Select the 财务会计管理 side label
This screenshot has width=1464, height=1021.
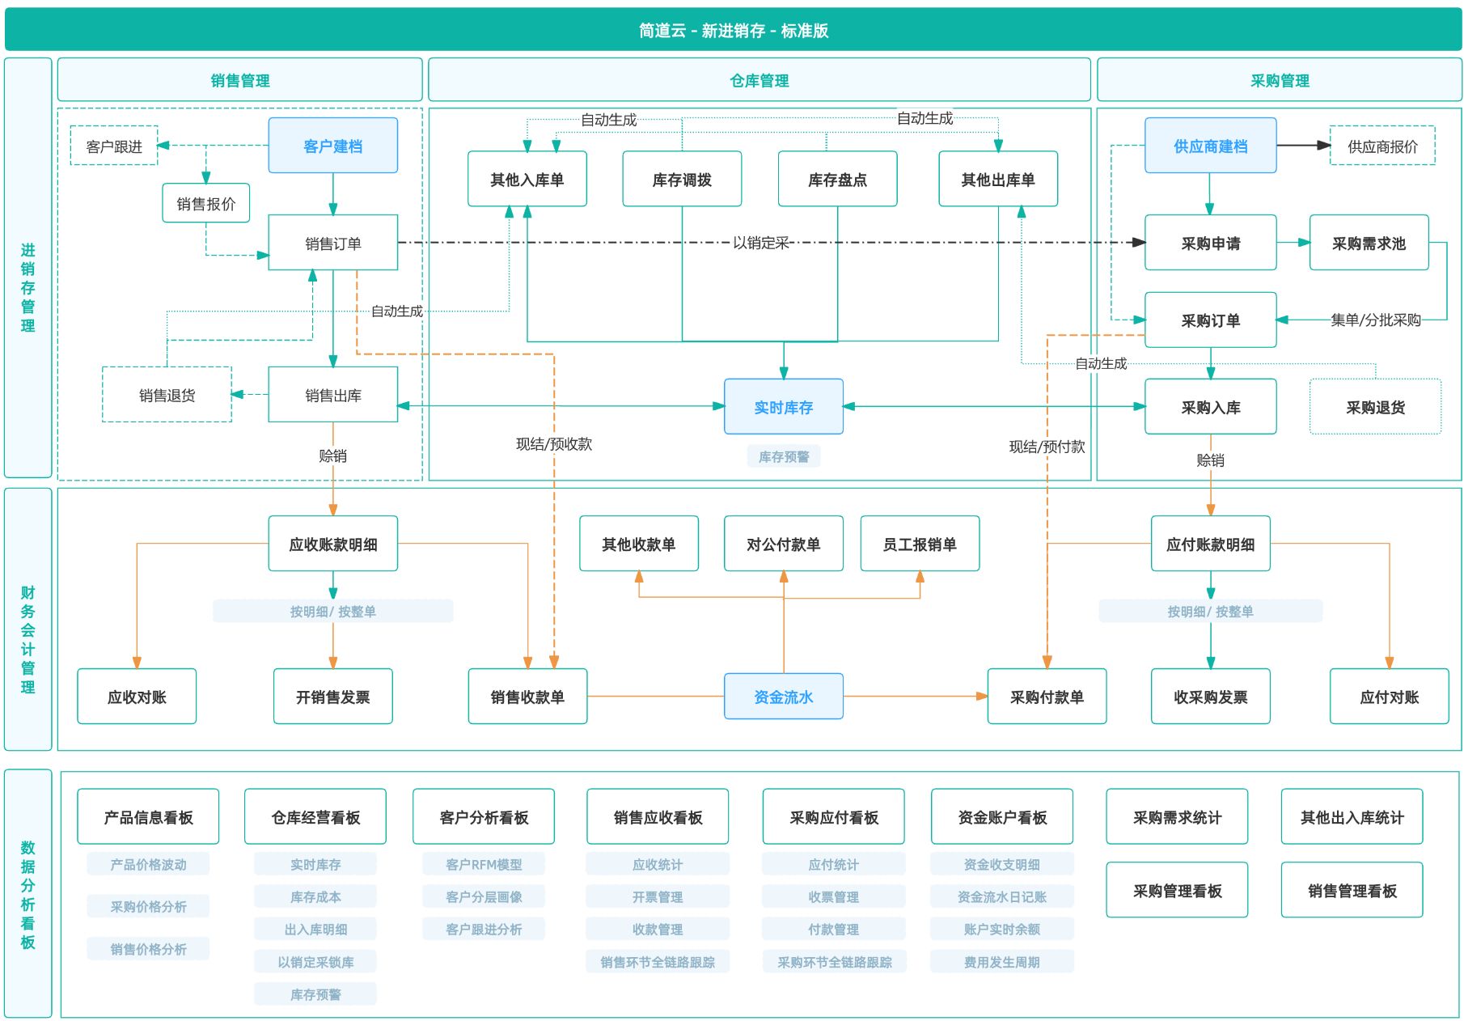pos(28,620)
